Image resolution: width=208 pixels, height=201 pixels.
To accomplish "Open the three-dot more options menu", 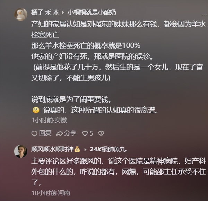I will 205,15.
